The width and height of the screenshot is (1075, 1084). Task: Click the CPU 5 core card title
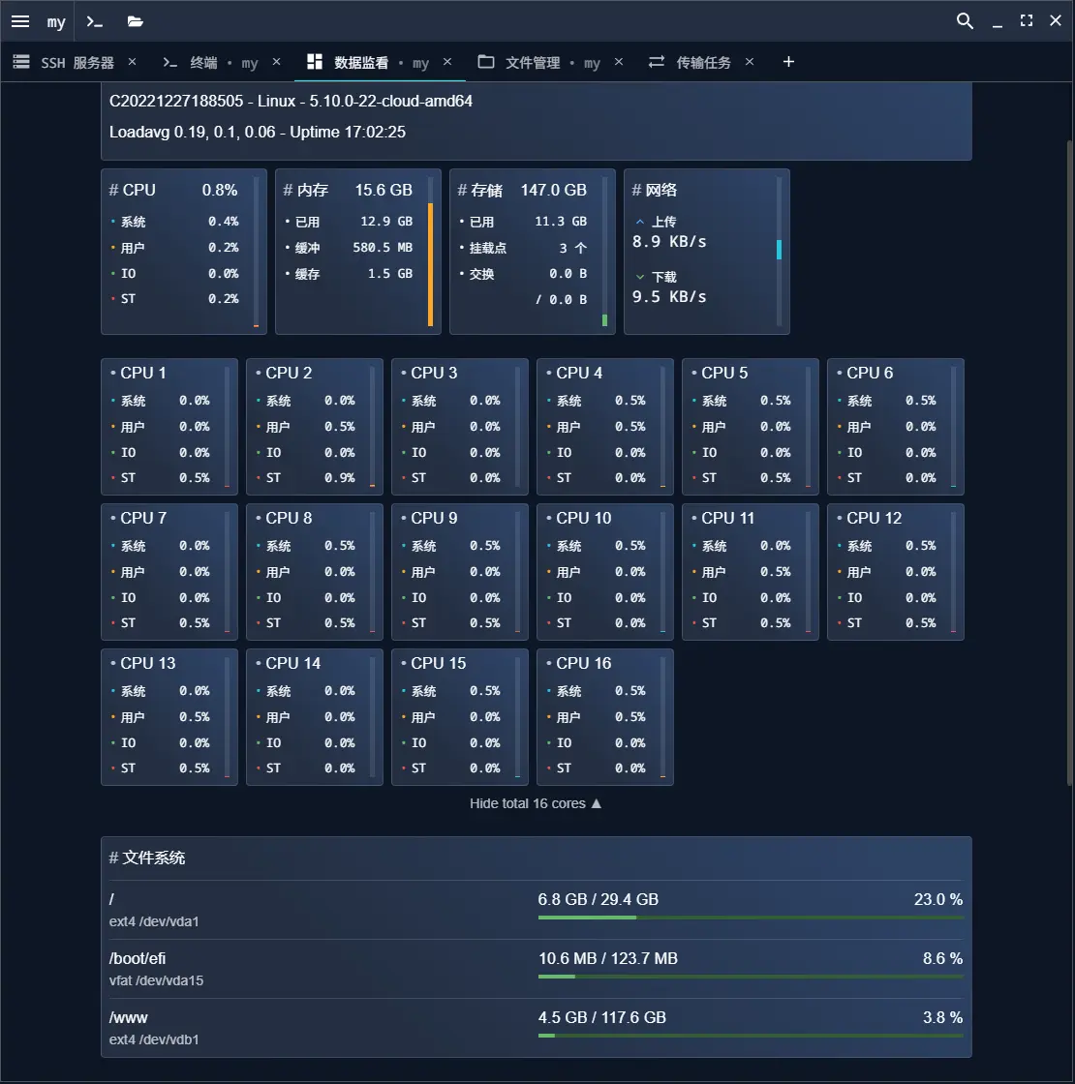coord(724,373)
